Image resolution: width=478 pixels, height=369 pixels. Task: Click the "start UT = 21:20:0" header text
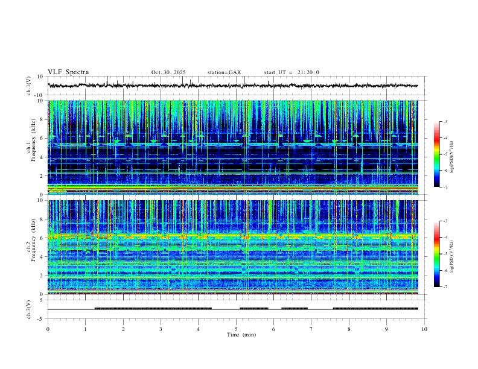292,72
